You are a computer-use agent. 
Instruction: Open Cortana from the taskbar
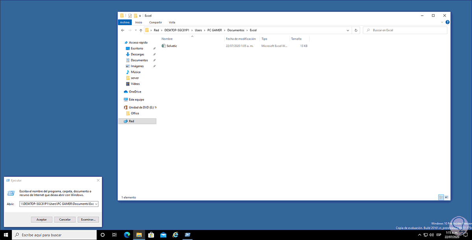tap(103, 235)
